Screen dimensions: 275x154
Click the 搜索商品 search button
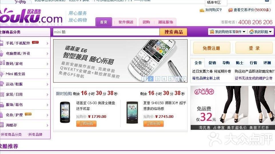(x=174, y=32)
